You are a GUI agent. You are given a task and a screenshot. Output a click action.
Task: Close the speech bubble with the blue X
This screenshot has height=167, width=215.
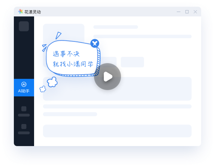(x=95, y=43)
